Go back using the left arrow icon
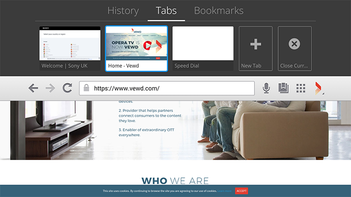Viewport: 351px width, 197px height. 33,88
